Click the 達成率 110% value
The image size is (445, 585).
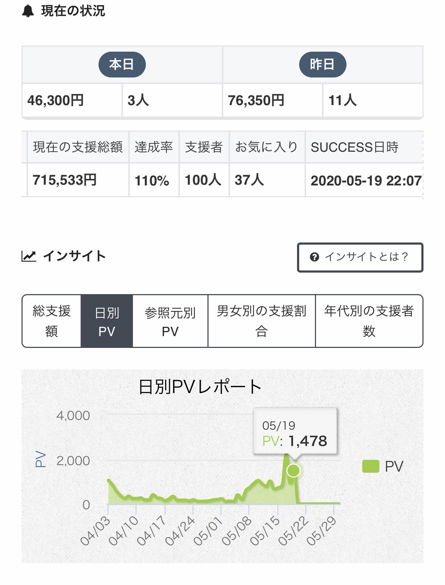click(x=152, y=180)
